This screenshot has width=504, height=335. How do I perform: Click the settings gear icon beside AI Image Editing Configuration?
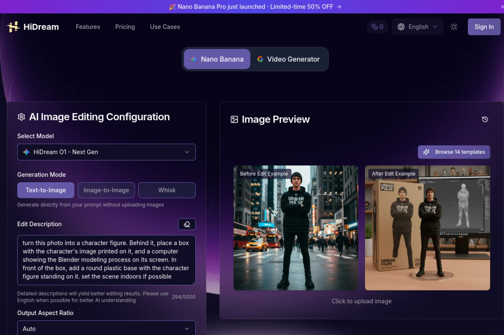coord(21,117)
